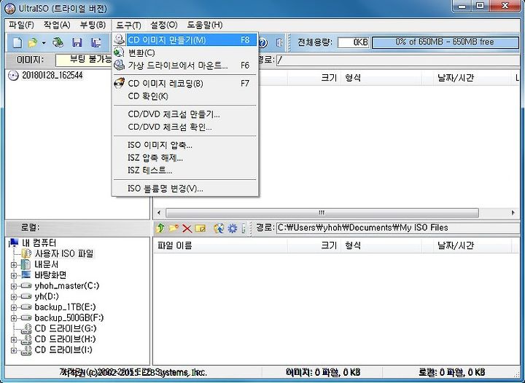
Task: Choose CD/DVD 체크섬 만들기... entry
Action: pyautogui.click(x=185, y=114)
